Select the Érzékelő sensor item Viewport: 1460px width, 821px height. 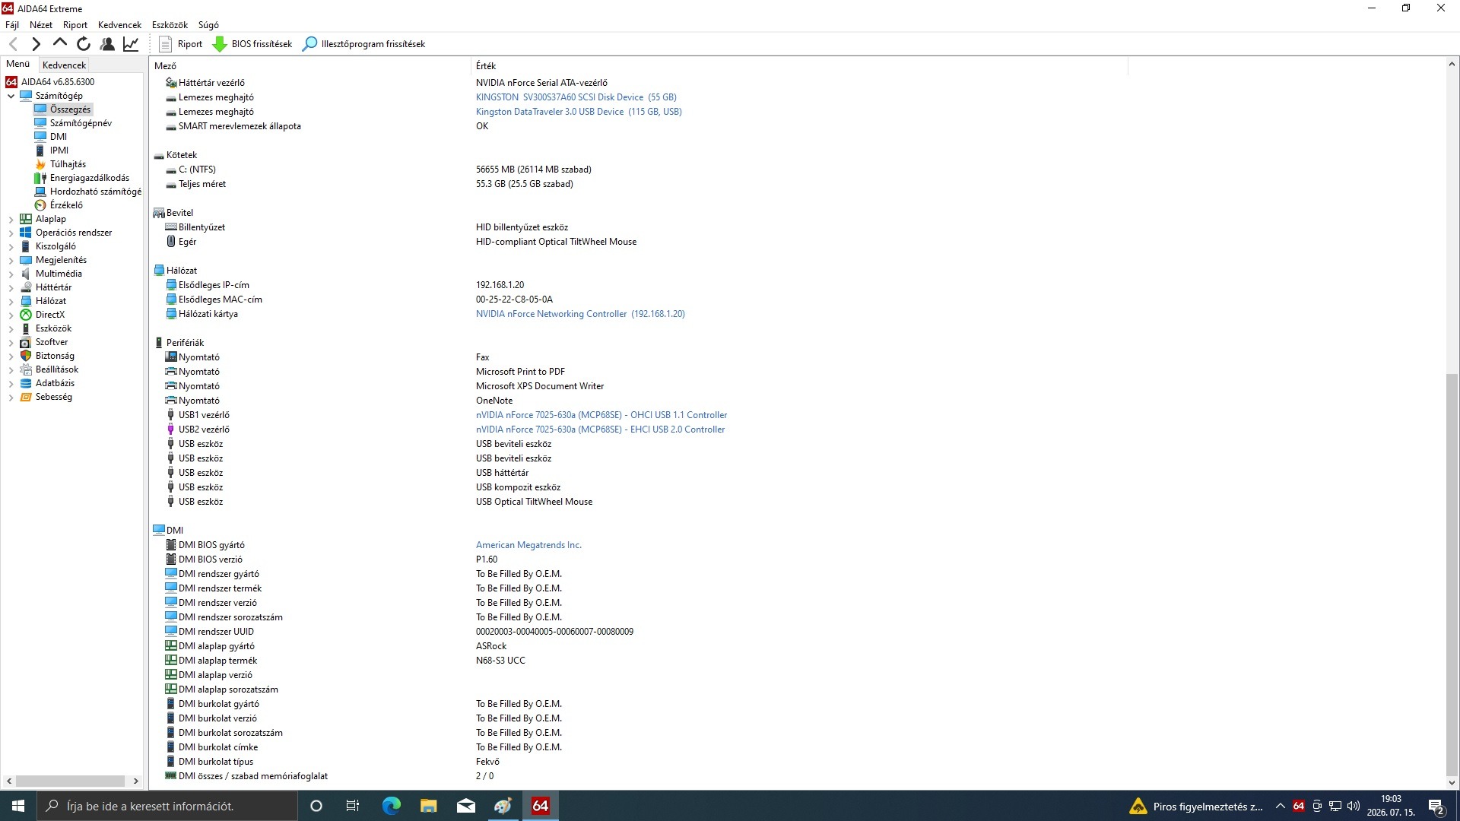[x=66, y=205]
